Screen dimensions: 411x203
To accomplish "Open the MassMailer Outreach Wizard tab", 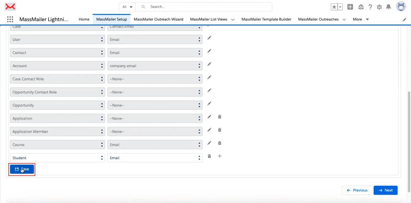I will coord(158,19).
